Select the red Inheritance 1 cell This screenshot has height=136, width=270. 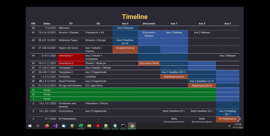(x=71, y=57)
